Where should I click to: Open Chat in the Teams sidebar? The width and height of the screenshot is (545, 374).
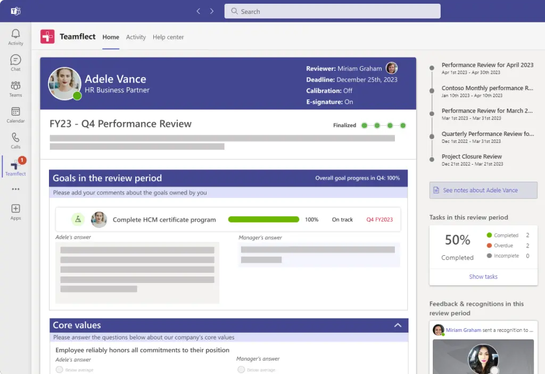15,63
